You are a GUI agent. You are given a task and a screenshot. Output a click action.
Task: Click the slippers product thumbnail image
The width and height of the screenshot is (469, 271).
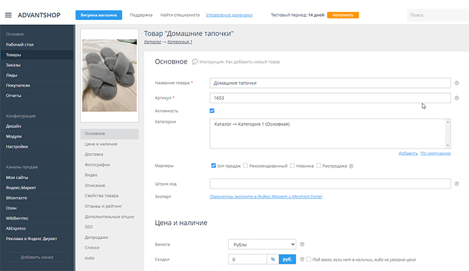109,76
